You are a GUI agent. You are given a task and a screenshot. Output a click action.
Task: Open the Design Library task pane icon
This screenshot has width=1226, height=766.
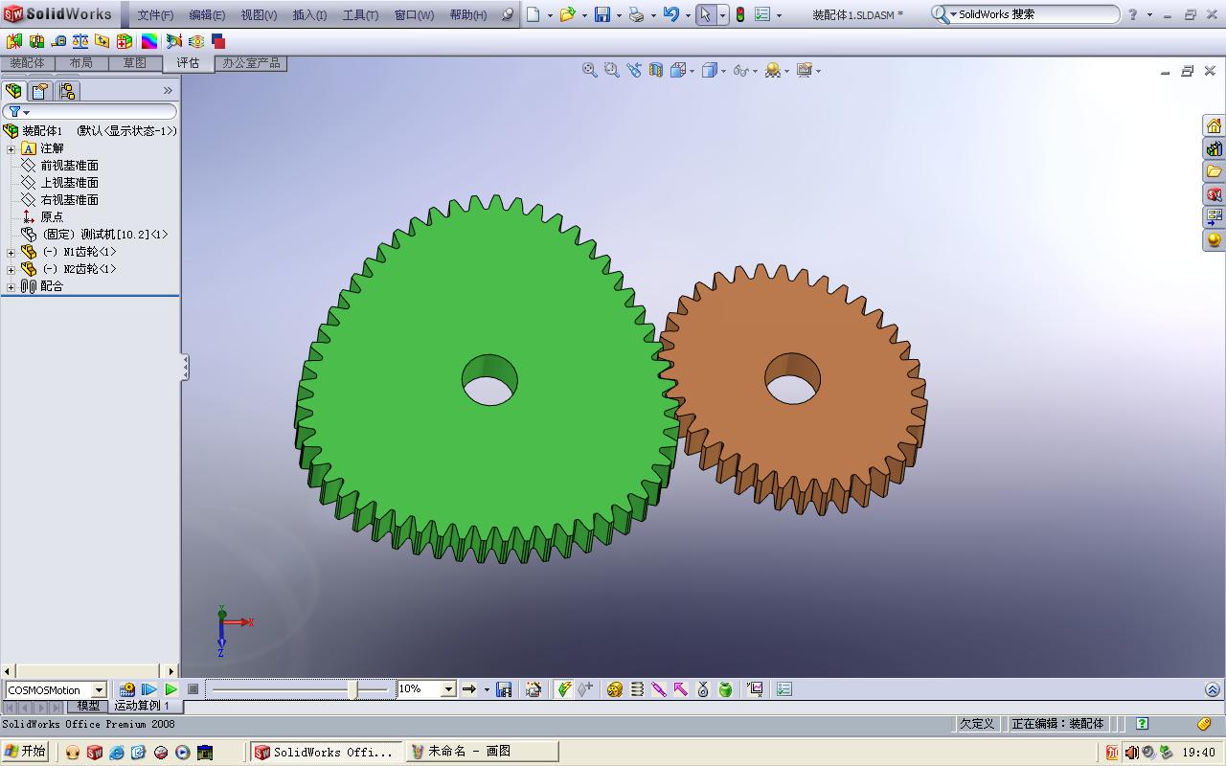pyautogui.click(x=1214, y=148)
